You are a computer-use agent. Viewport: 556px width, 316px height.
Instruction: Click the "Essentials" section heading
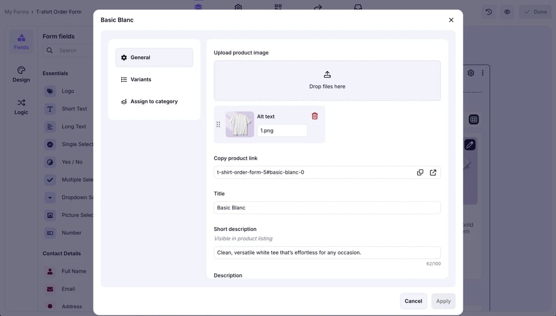(x=55, y=73)
